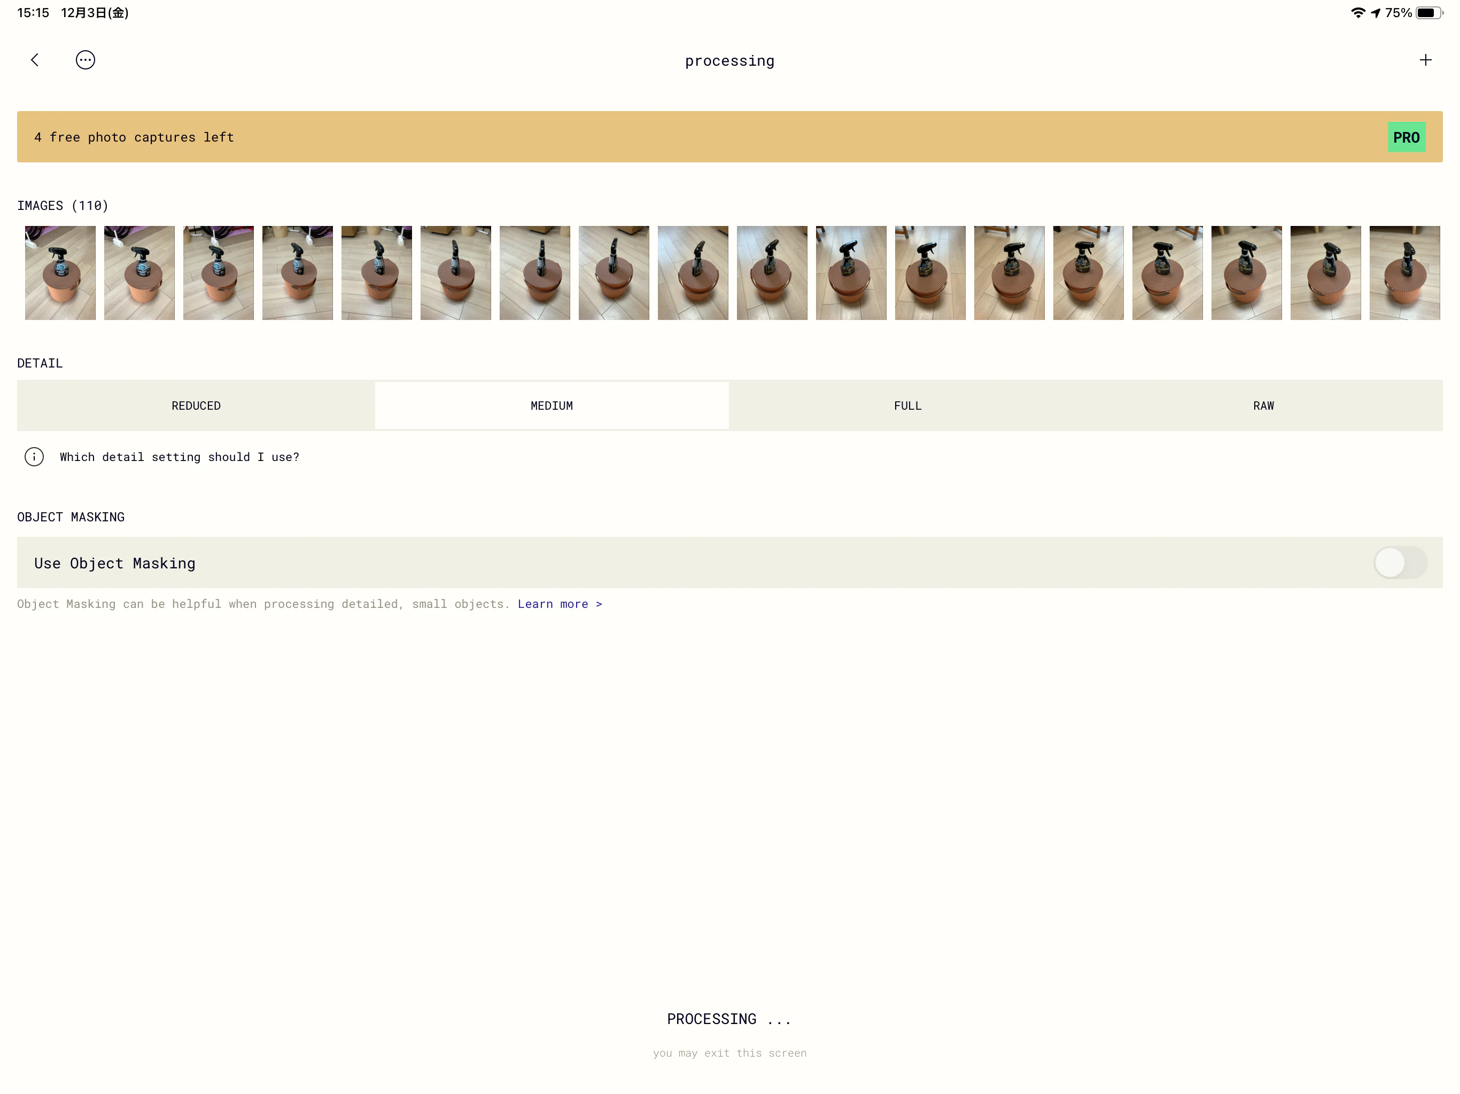Open the rightmost image thumbnail in the row
Viewport: 1460px width, 1094px height.
pos(1404,272)
